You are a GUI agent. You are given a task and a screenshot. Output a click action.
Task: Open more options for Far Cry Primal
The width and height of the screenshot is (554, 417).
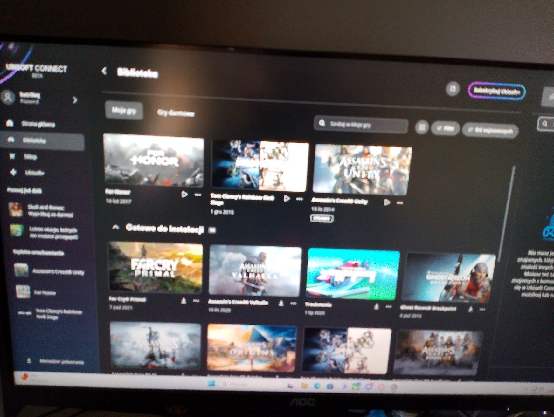196,301
